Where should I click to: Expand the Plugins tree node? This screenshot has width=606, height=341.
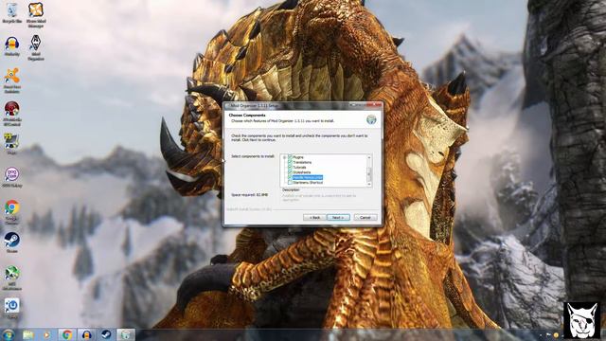[x=284, y=157]
